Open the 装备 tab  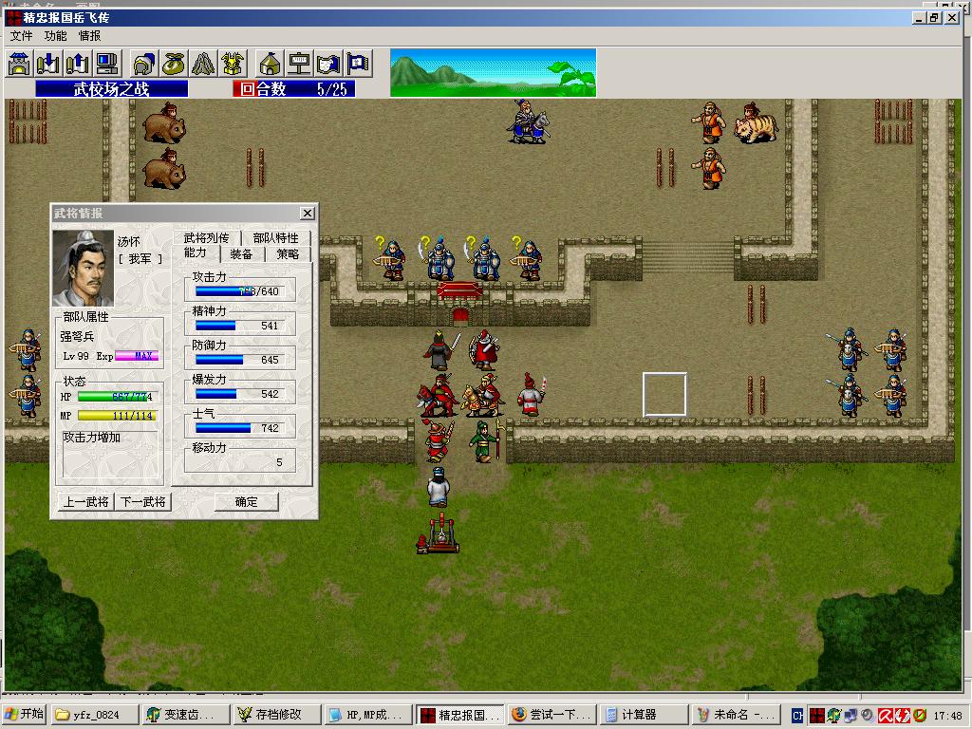242,253
